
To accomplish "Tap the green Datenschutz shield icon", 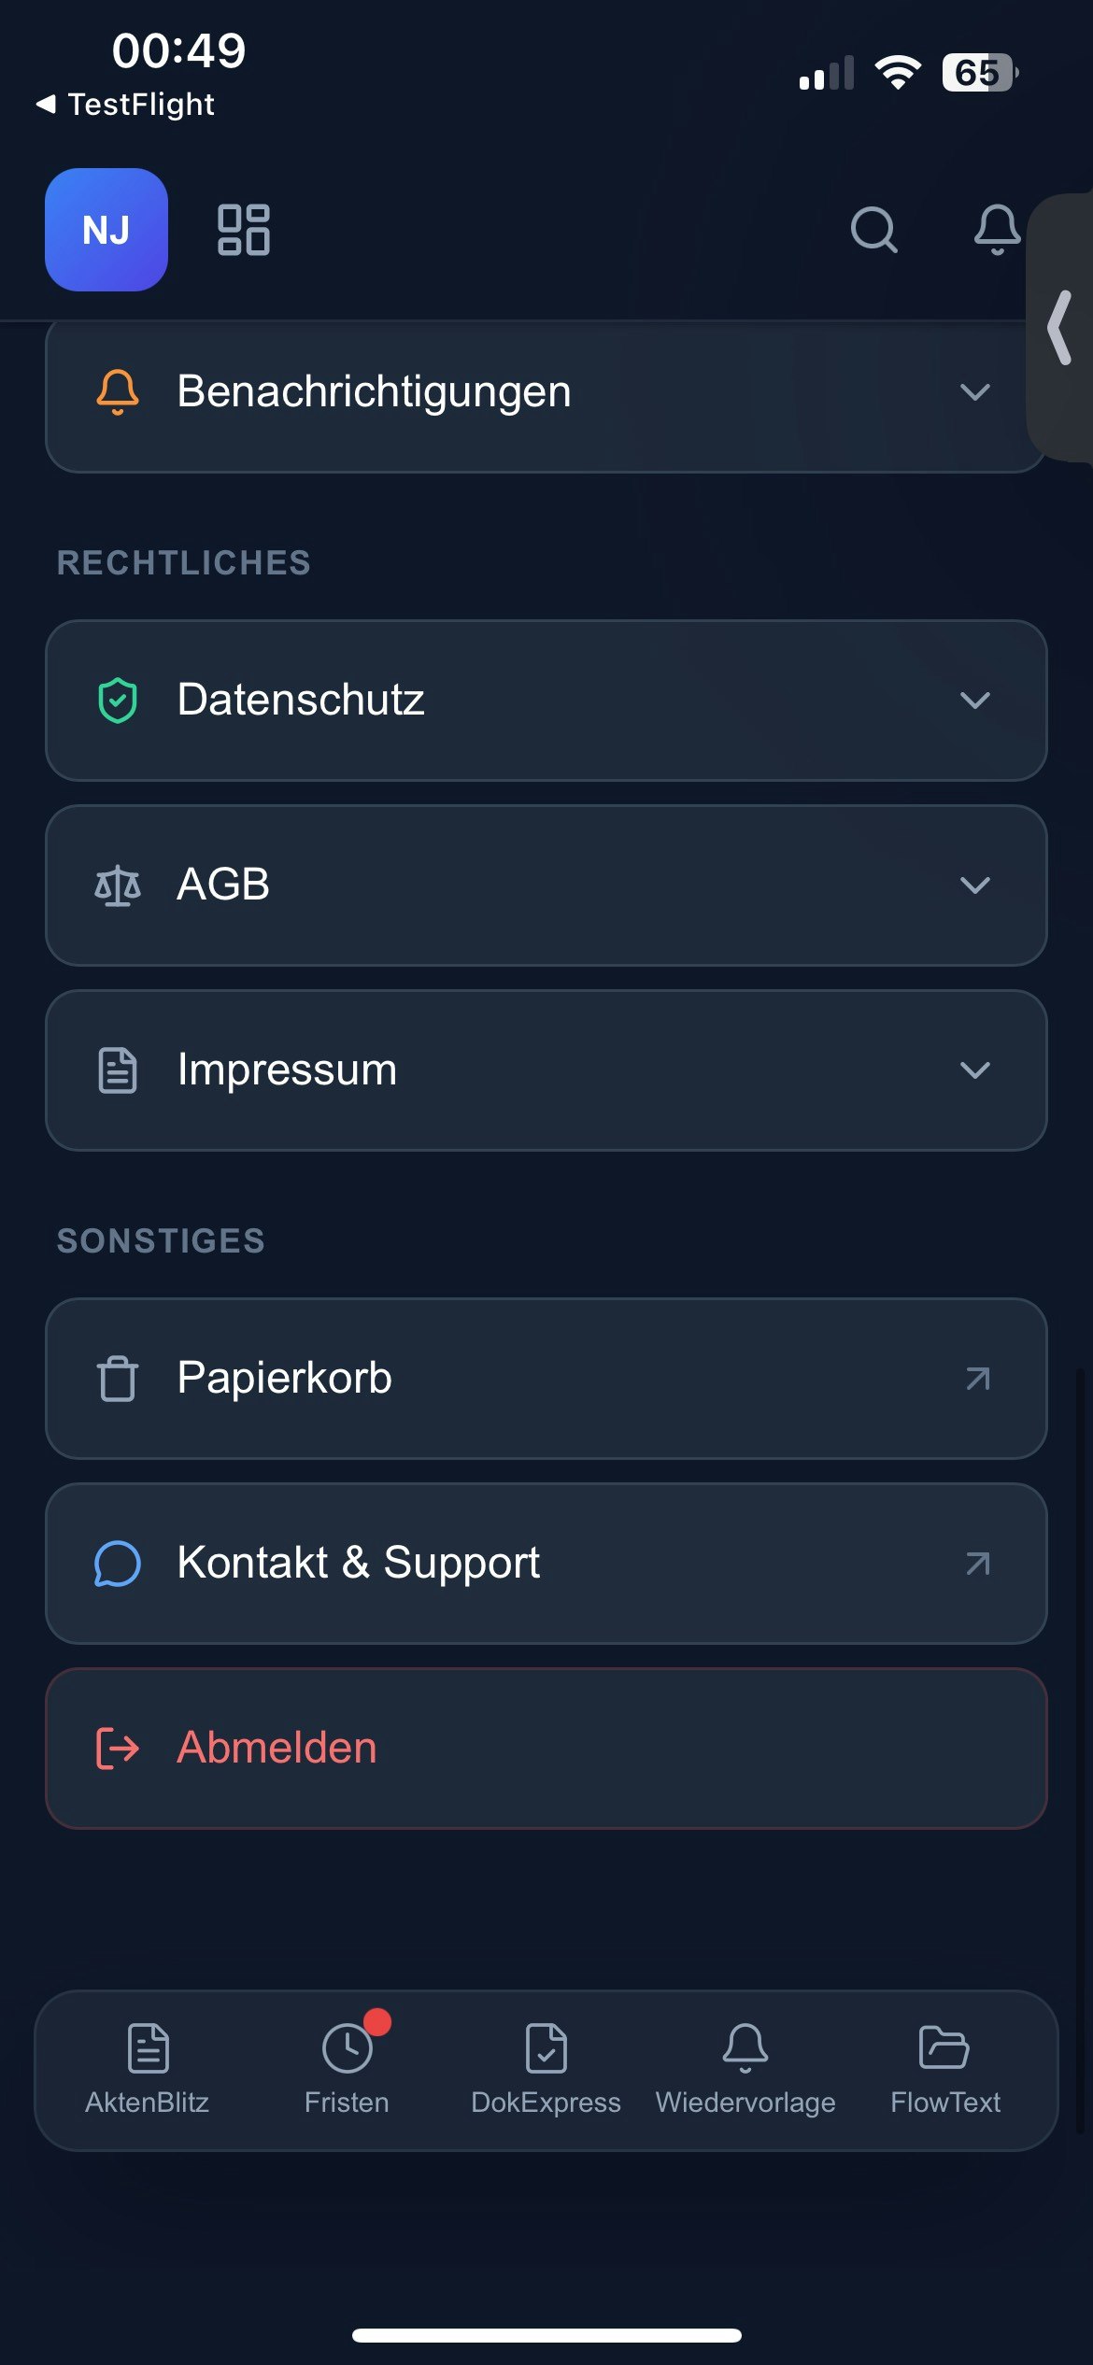I will tap(116, 699).
